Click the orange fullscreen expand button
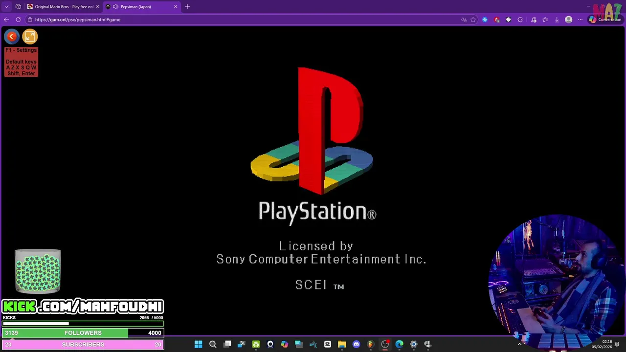 click(x=30, y=37)
